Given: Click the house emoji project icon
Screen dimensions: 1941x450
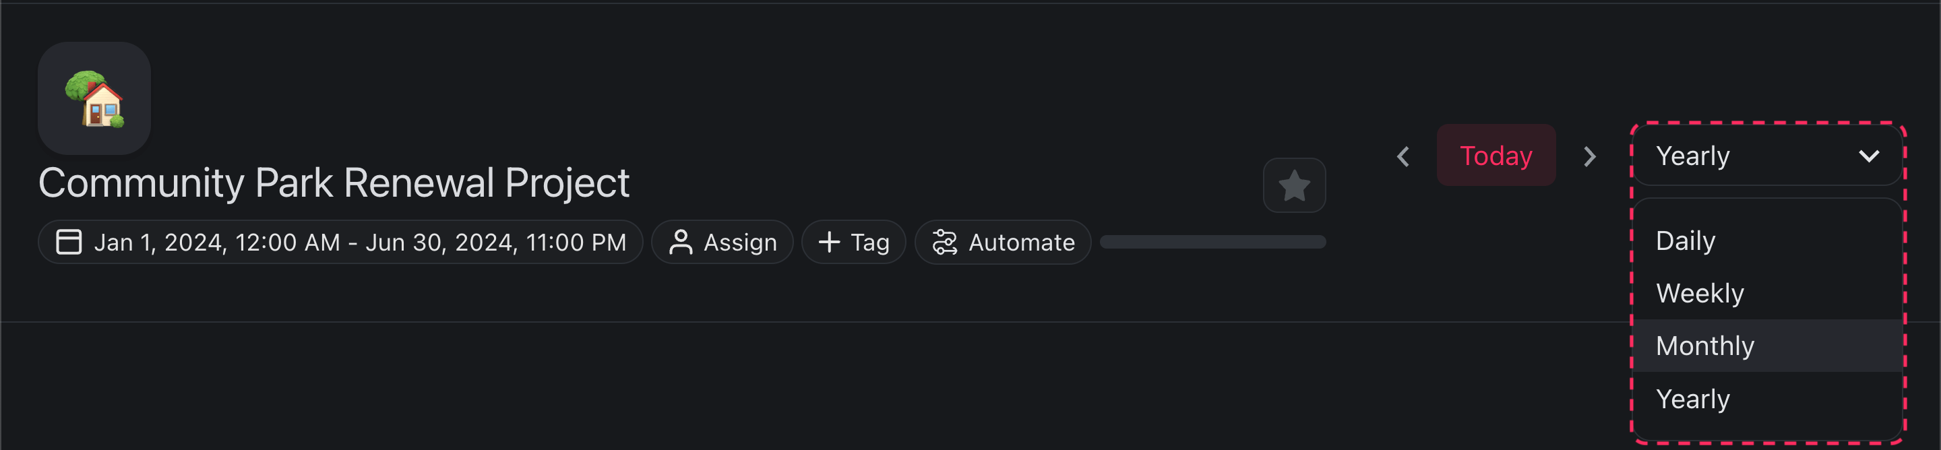Looking at the screenshot, I should [94, 99].
